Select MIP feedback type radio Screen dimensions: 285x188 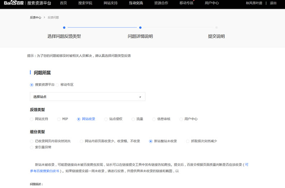pos(59,119)
